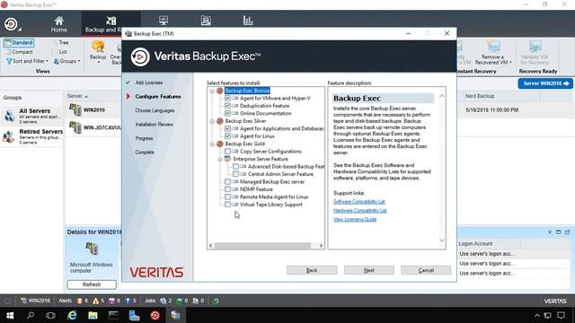Image resolution: width=575 pixels, height=323 pixels.
Task: Click the warning alerts icon in status bar
Action: click(x=96, y=301)
